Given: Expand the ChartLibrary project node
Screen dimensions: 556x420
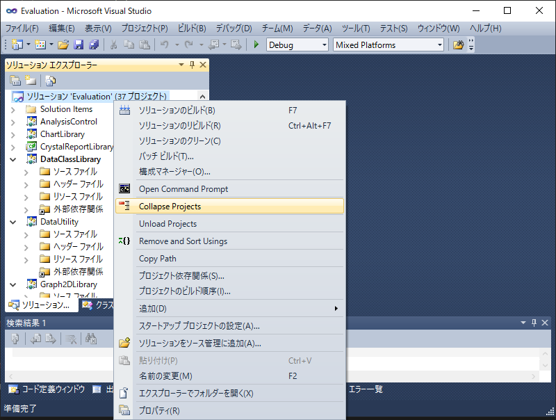Looking at the screenshot, I should click(13, 135).
